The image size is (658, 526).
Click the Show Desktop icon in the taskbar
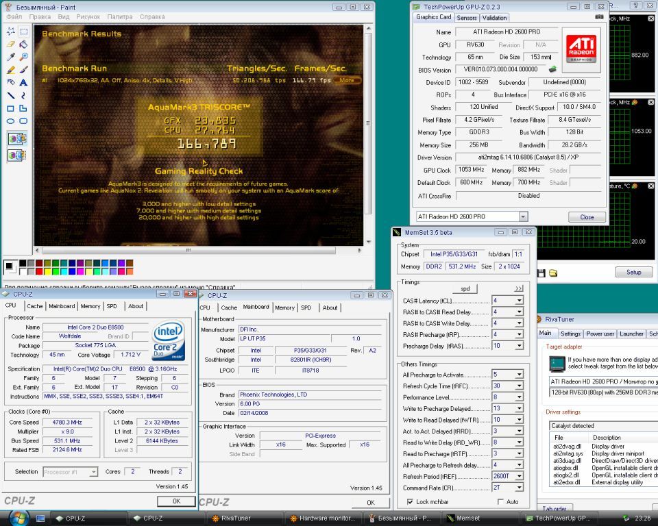point(40,518)
